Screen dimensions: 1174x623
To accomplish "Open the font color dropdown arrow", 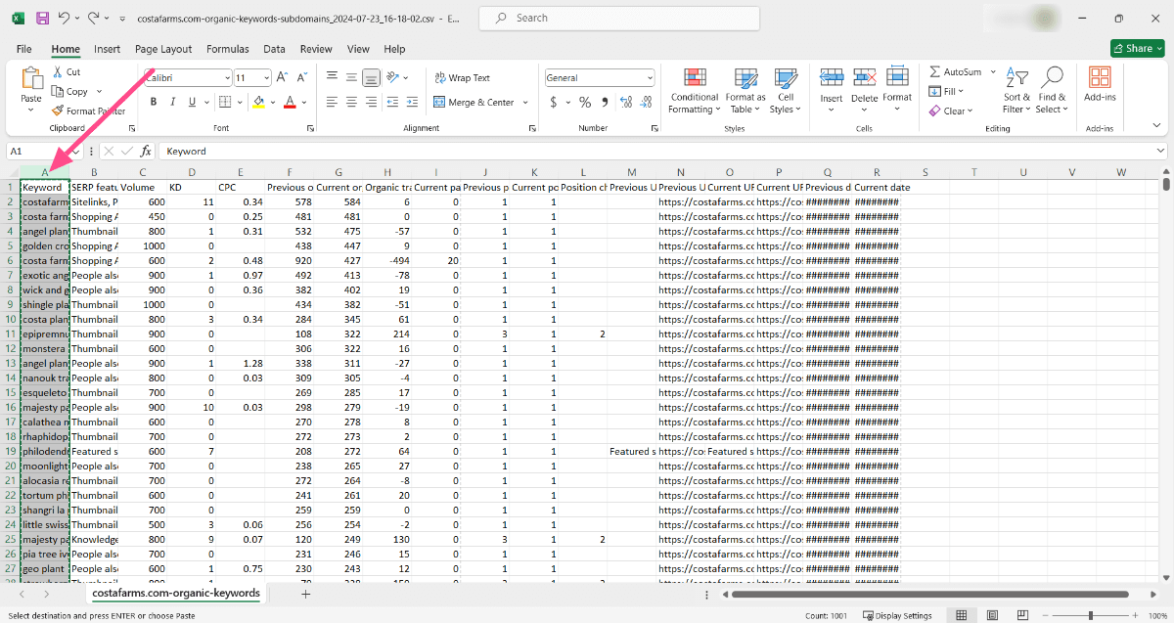I will [x=304, y=102].
